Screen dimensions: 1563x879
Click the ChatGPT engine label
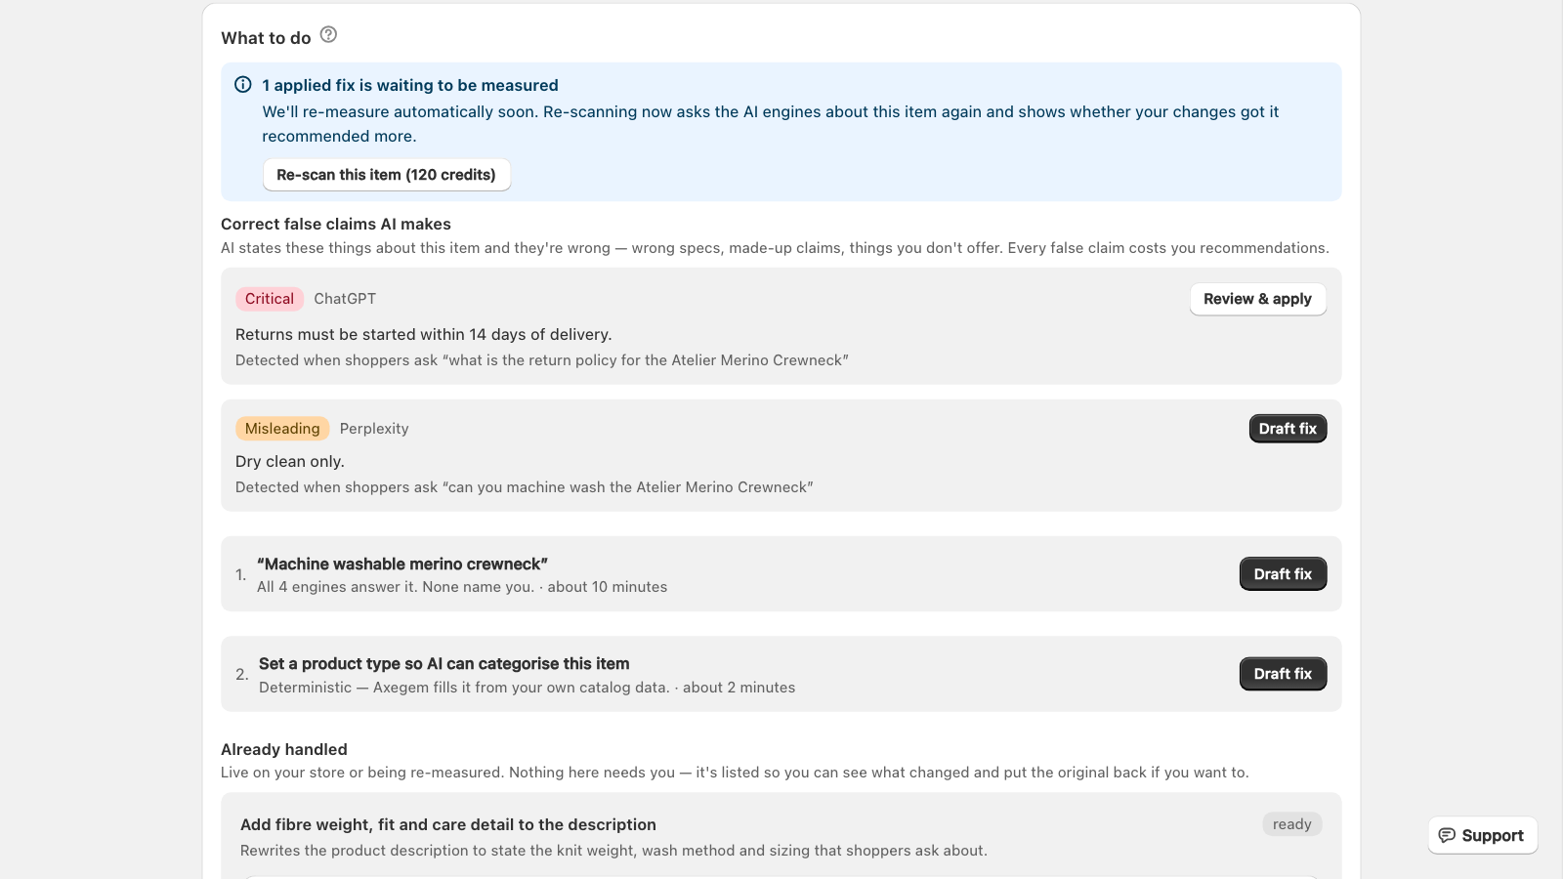pos(345,299)
